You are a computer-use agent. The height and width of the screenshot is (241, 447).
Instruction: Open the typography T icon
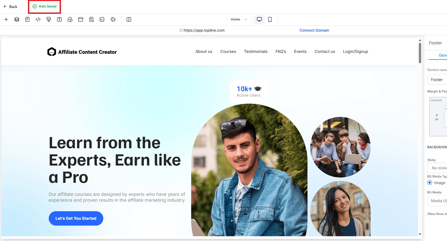pyautogui.click(x=59, y=19)
